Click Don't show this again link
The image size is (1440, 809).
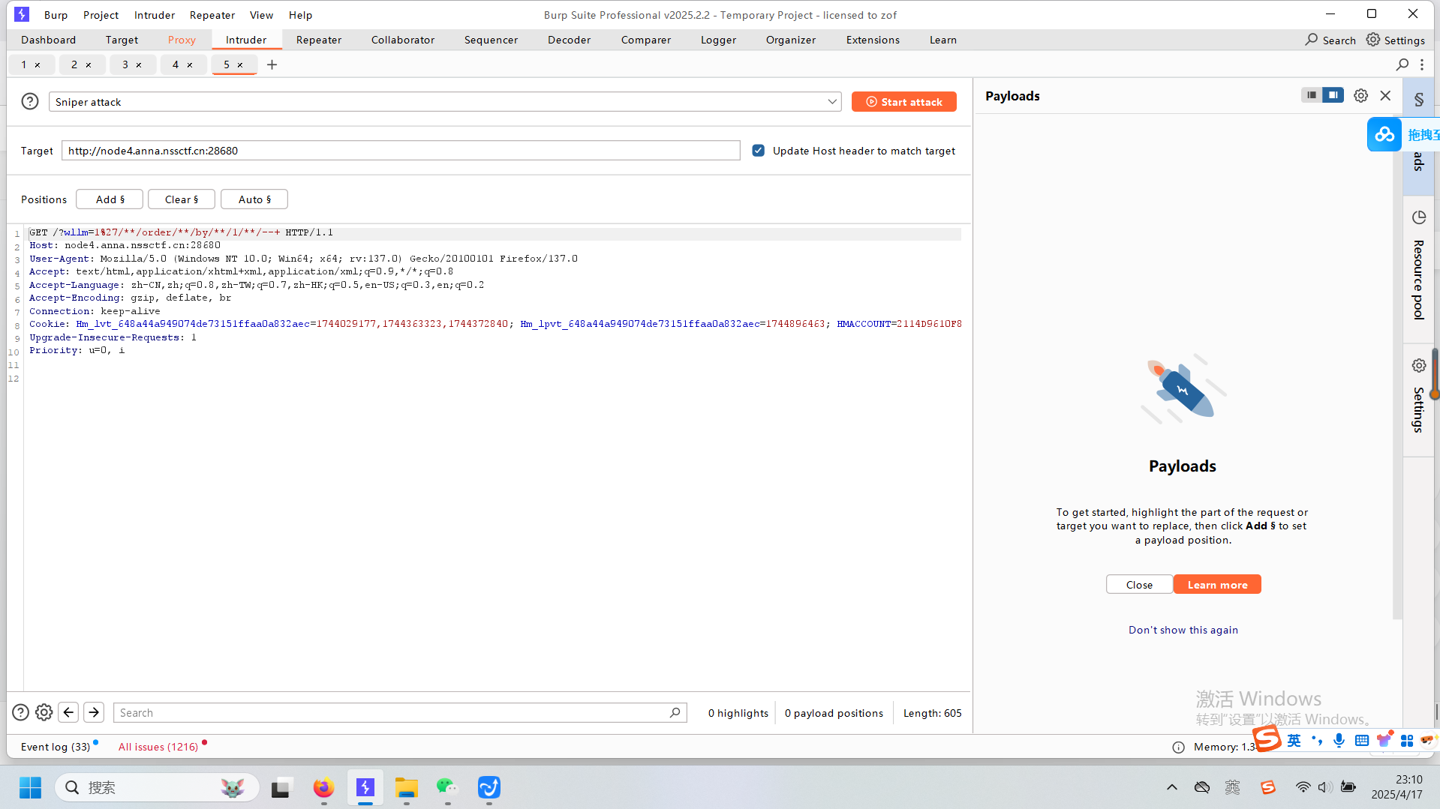[1183, 631]
